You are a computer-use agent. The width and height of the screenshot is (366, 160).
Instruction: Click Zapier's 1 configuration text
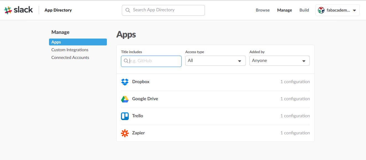pos(295,133)
